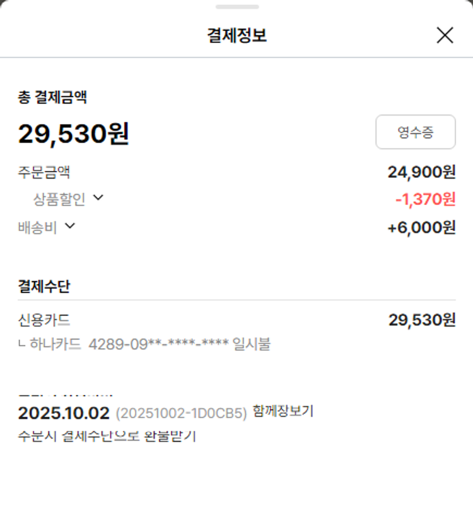Viewport: 473px width, 511px height.
Task: Click the 총 결제금액 heading
Action: [x=52, y=97]
